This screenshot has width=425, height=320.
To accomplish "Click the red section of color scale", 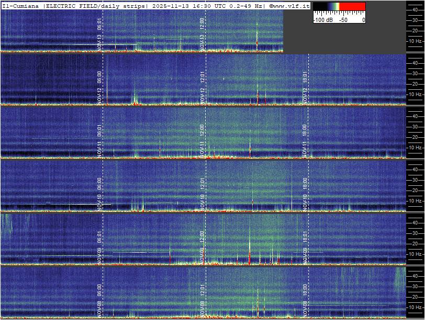I will click(x=353, y=6).
